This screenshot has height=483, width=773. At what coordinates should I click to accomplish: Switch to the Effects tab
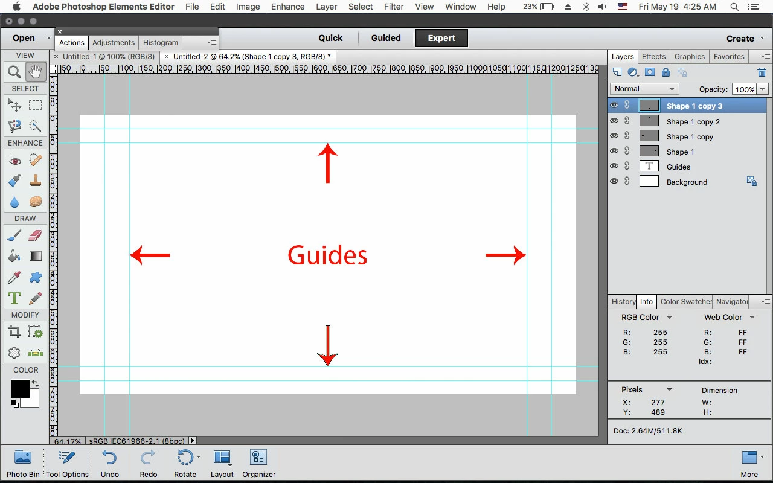[653, 57]
